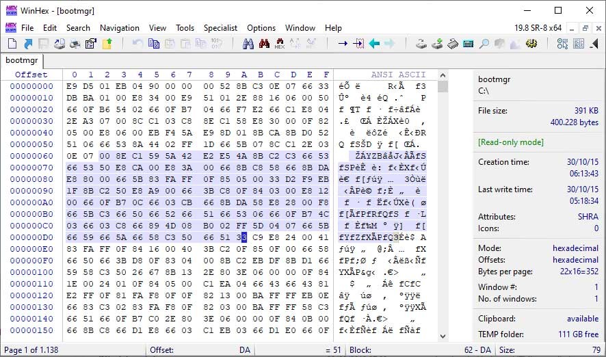The image size is (606, 357).
Task: Click the Open file icon
Action: (x=28, y=44)
